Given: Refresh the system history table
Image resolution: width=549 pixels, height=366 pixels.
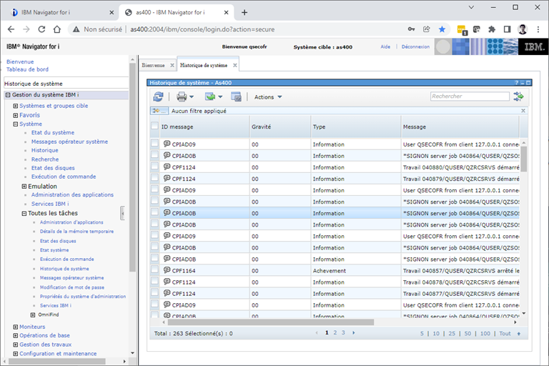Looking at the screenshot, I should point(158,97).
